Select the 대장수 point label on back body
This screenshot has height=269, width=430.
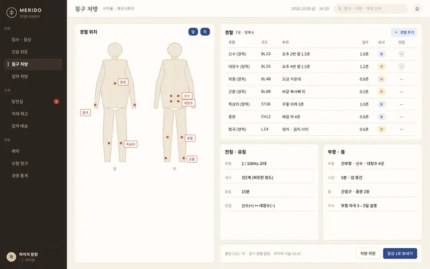click(x=188, y=103)
